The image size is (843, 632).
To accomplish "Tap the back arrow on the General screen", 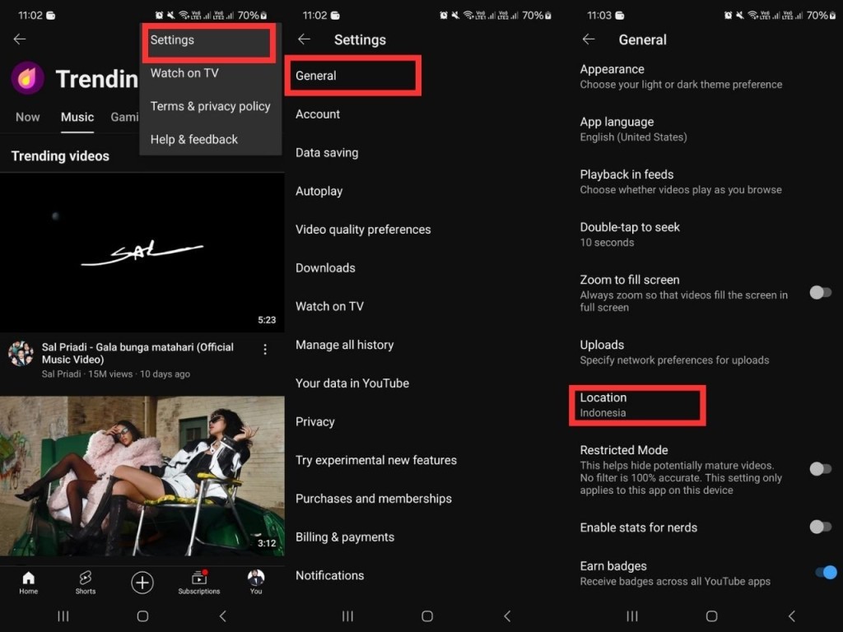I will coord(589,39).
